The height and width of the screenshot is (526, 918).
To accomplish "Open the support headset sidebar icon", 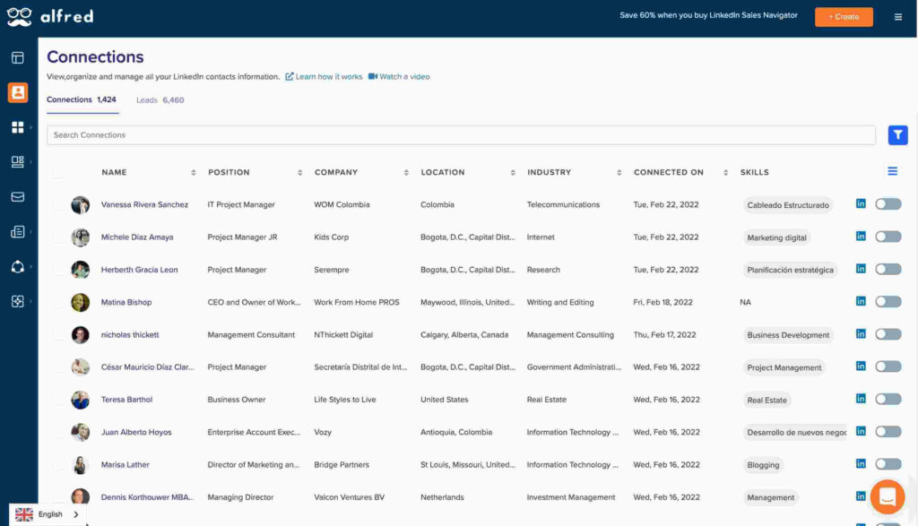I will pos(18,267).
